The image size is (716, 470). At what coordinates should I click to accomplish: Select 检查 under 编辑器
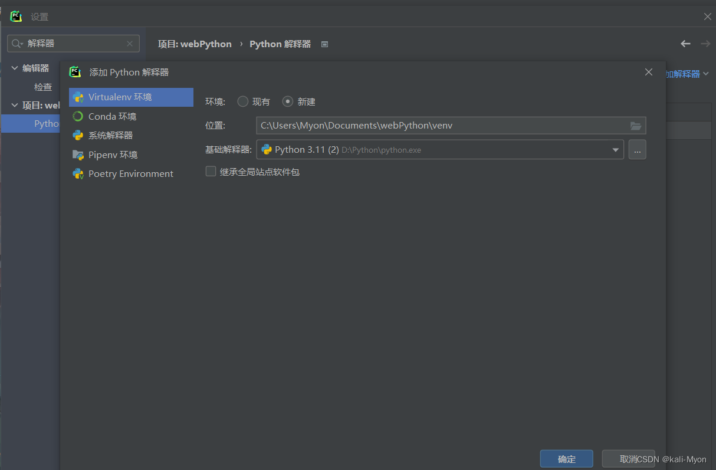(x=43, y=87)
